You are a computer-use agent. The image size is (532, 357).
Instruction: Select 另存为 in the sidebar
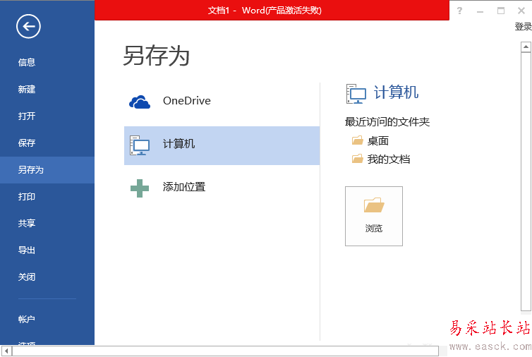point(47,170)
